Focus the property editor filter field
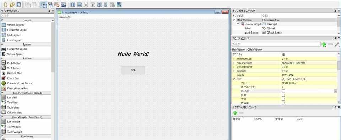The width and height of the screenshot is (341, 140). (x=276, y=44)
